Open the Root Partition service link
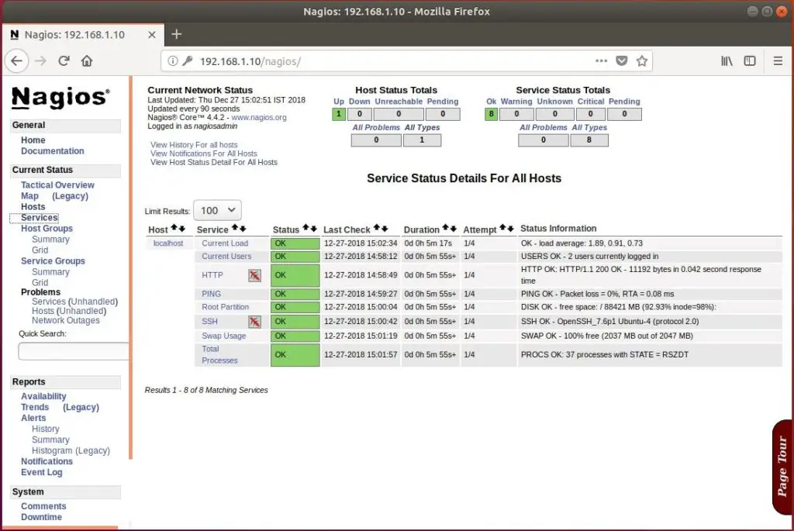This screenshot has width=794, height=531. (226, 307)
